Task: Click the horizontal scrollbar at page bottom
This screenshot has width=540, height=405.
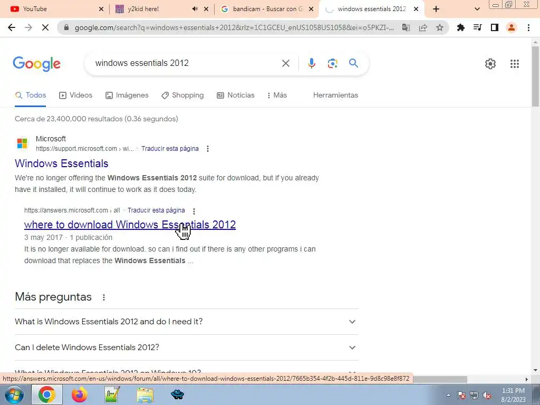Action: [440, 379]
